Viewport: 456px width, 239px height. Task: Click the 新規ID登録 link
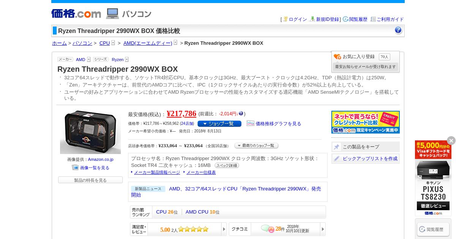point(328,19)
